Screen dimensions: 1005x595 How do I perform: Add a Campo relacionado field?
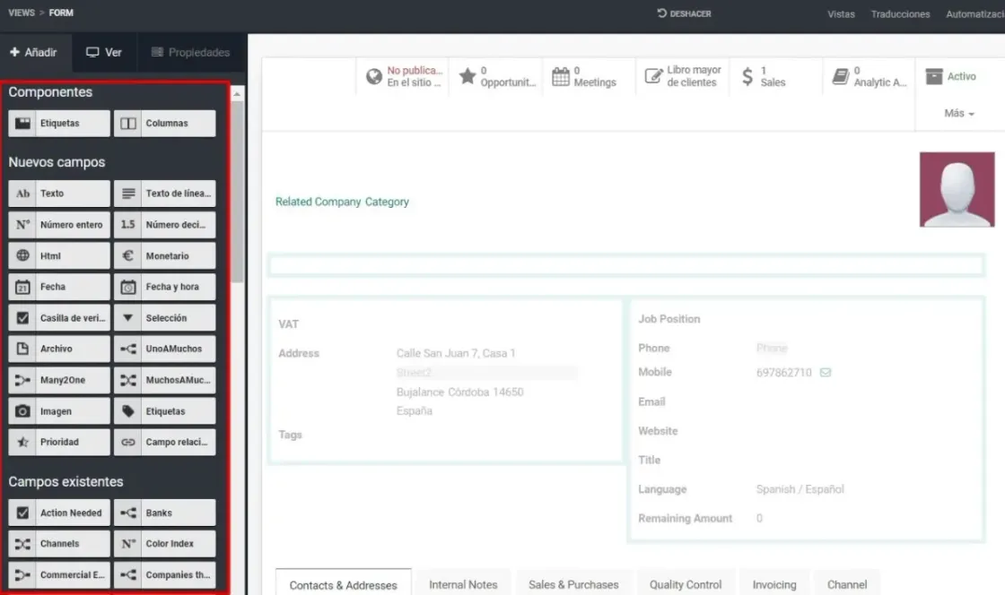click(165, 442)
